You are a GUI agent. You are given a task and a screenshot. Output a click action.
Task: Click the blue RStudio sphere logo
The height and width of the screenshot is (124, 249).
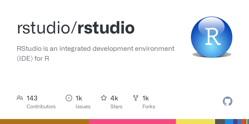[x=212, y=37]
